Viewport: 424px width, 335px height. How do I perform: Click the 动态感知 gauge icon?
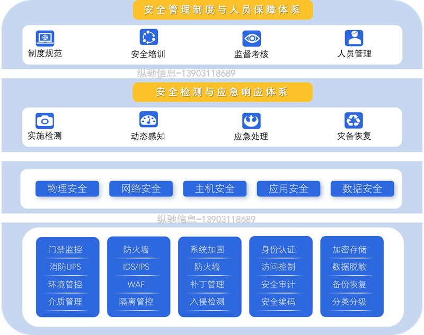tap(148, 119)
